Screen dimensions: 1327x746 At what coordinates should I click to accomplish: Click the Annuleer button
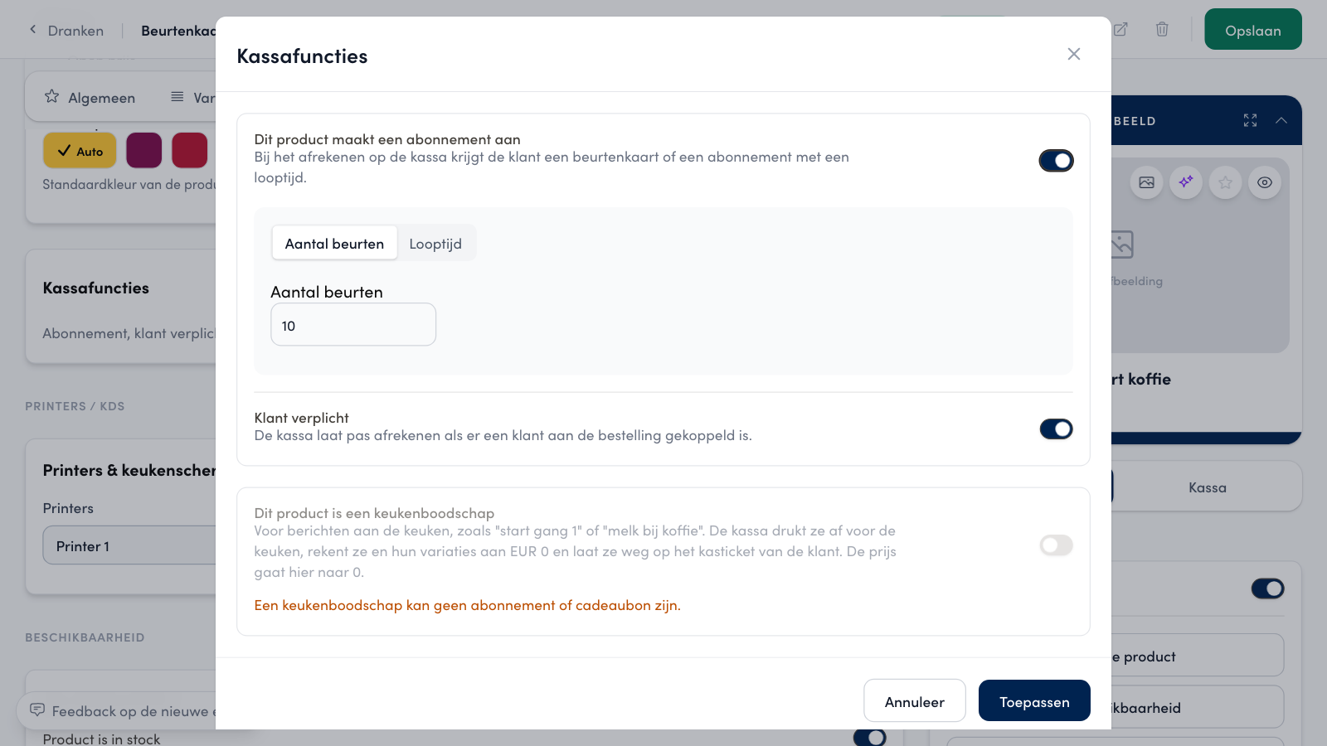pyautogui.click(x=914, y=701)
